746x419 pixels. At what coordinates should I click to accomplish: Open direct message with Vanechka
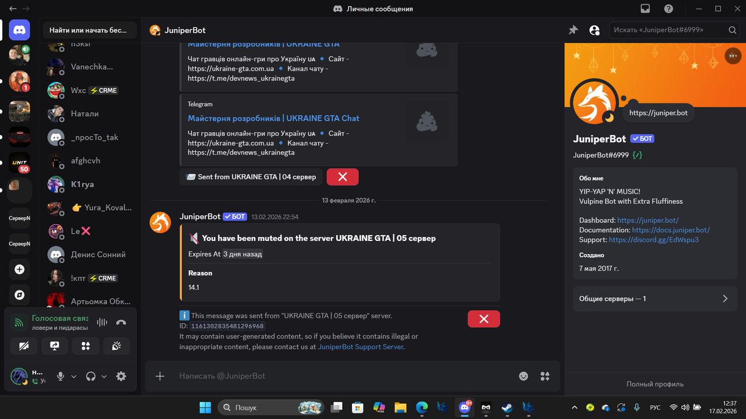click(90, 67)
